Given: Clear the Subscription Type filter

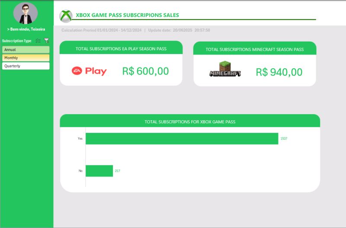Looking at the screenshot, I should (47, 41).
